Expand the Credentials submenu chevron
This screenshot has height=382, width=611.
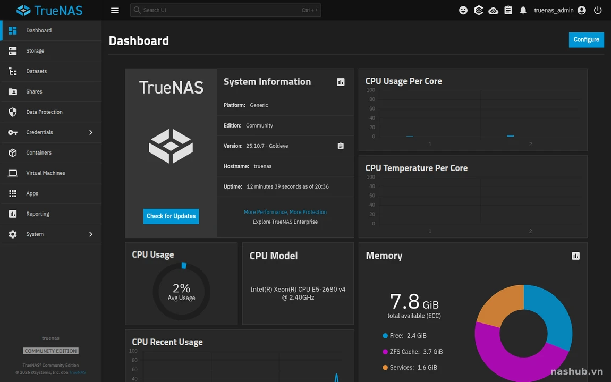click(91, 132)
